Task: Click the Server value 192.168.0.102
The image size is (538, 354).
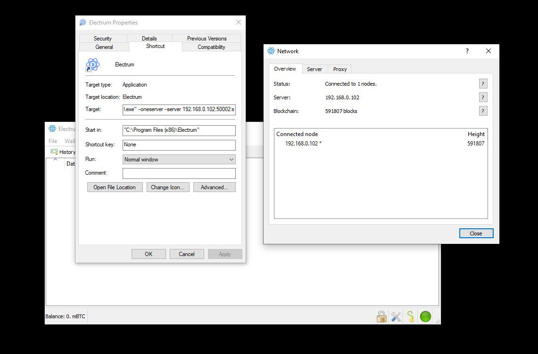Action: pos(342,97)
